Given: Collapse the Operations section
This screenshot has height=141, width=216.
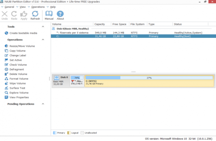Looking at the screenshot, I should tap(43, 40).
